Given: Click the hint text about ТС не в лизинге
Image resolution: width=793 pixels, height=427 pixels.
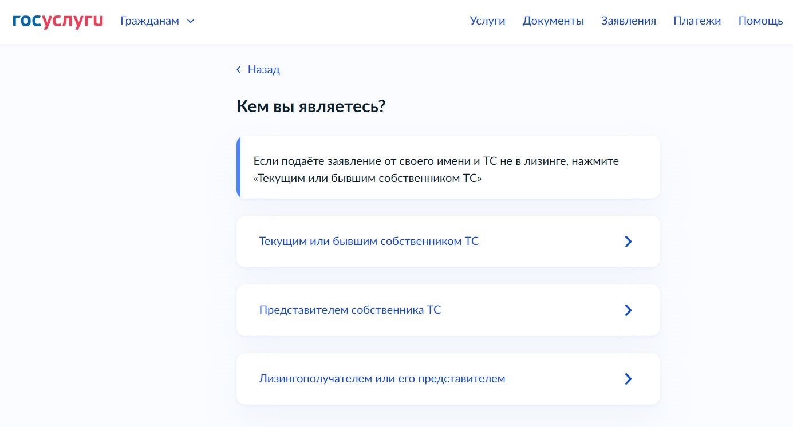Looking at the screenshot, I should pos(436,161).
